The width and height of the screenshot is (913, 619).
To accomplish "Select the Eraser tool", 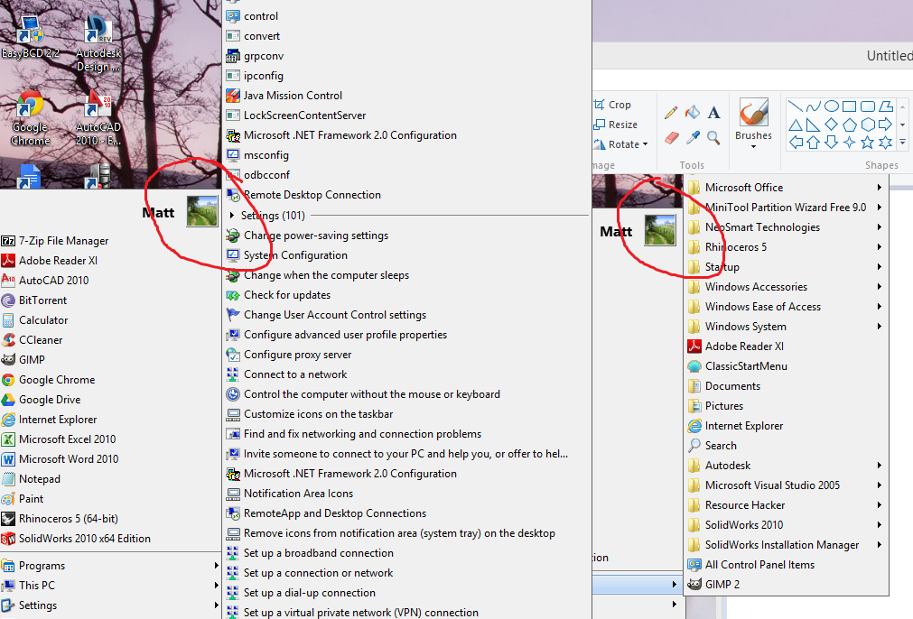I will pyautogui.click(x=670, y=139).
